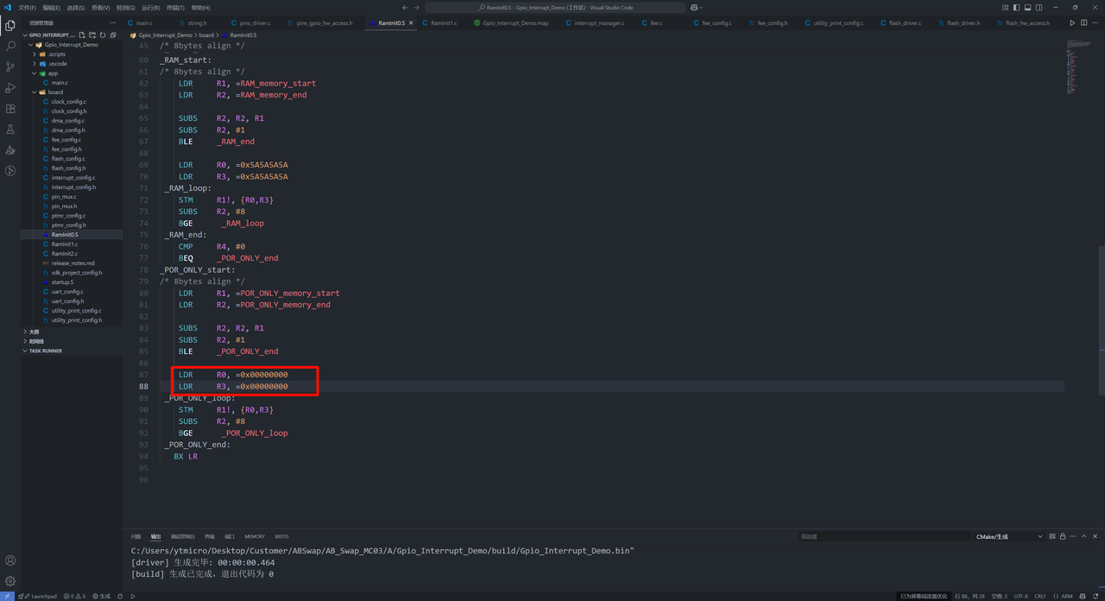
Task: Switch to the fee_config.h tab
Action: click(x=768, y=23)
